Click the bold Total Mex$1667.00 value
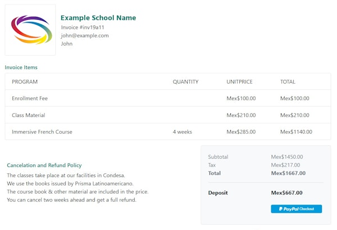337x230 pixels. (288, 173)
